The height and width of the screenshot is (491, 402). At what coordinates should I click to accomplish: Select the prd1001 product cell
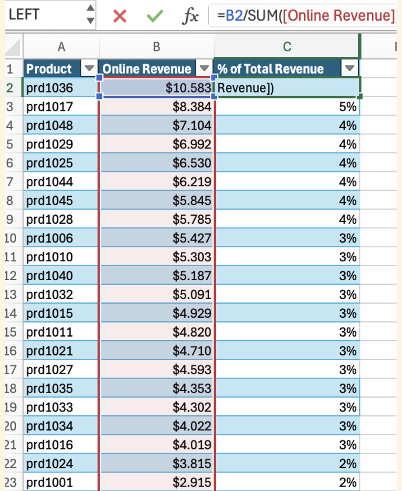click(x=61, y=482)
